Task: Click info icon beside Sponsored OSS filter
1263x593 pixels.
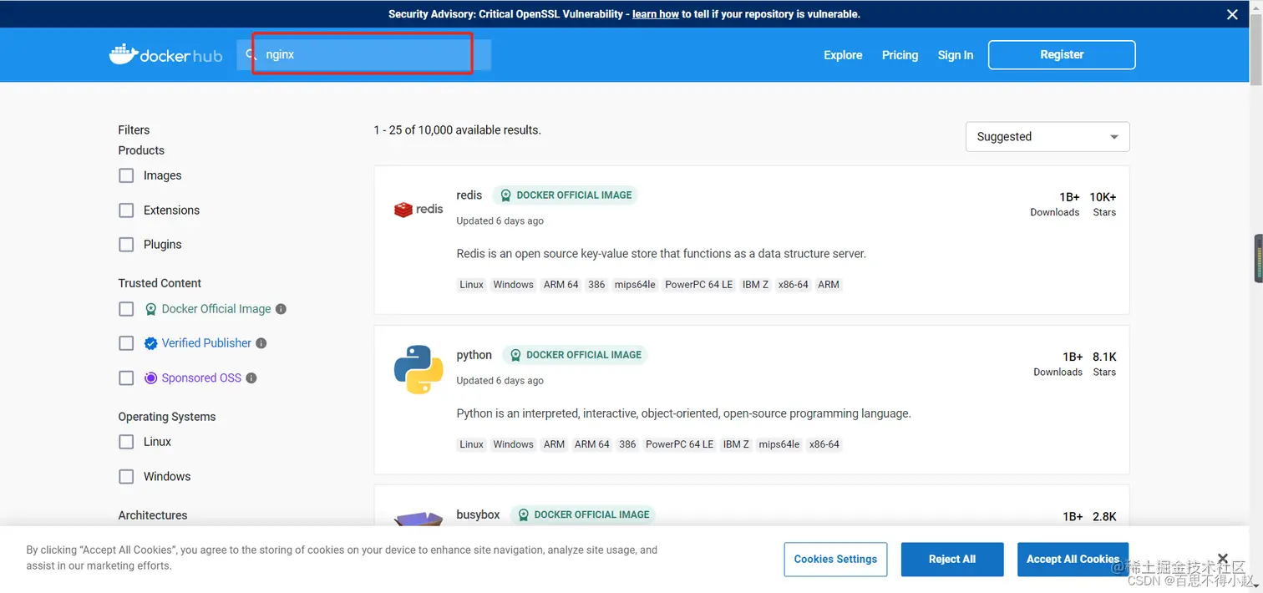Action: pyautogui.click(x=251, y=378)
